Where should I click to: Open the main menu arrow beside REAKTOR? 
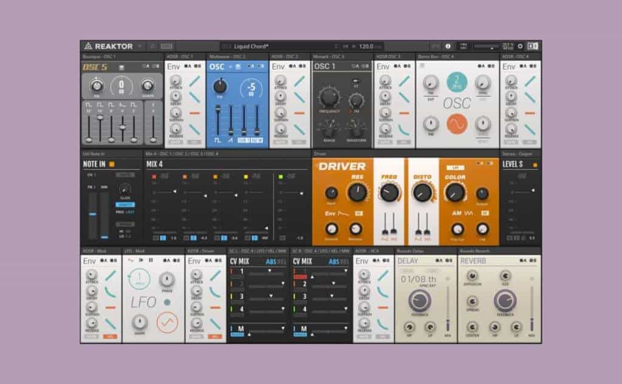click(140, 46)
